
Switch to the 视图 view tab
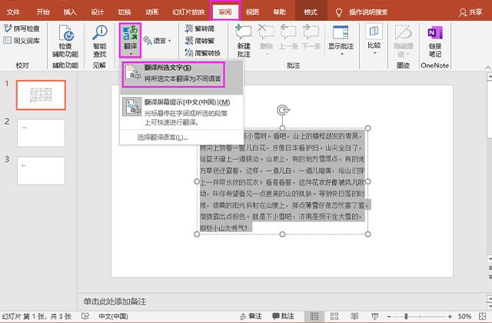coord(252,12)
